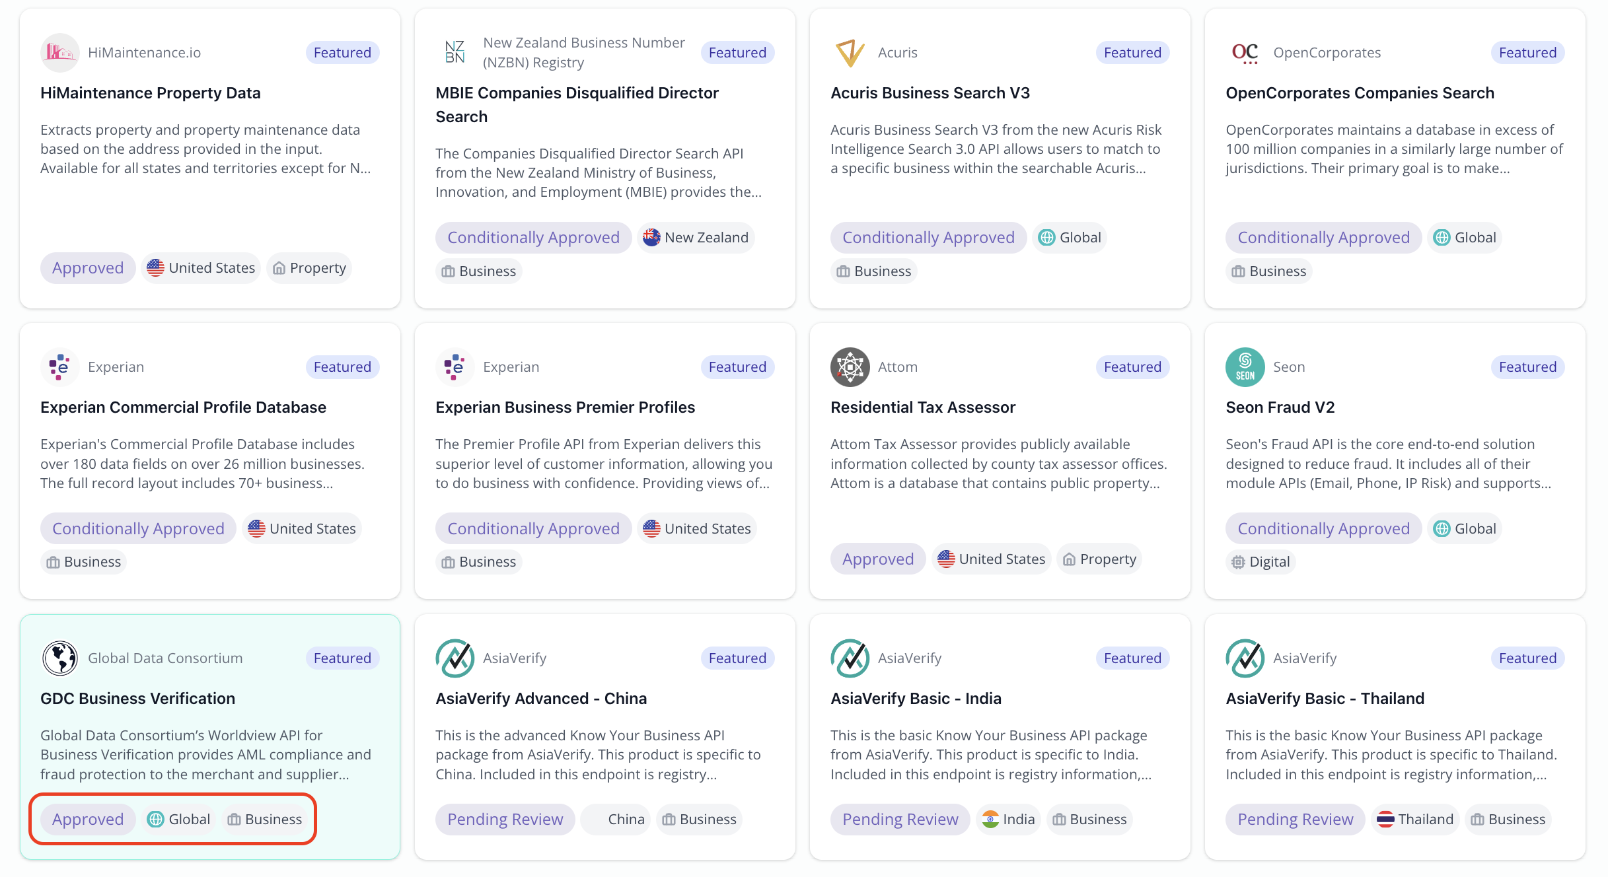Click Pending Review on AsiaVerify India card

click(x=900, y=820)
